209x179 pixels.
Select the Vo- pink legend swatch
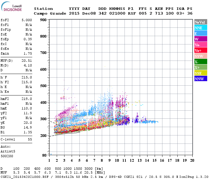pos(201,45)
